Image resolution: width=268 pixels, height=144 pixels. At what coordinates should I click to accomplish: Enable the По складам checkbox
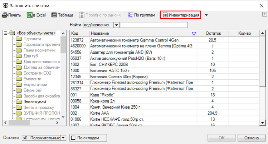pos(73,138)
